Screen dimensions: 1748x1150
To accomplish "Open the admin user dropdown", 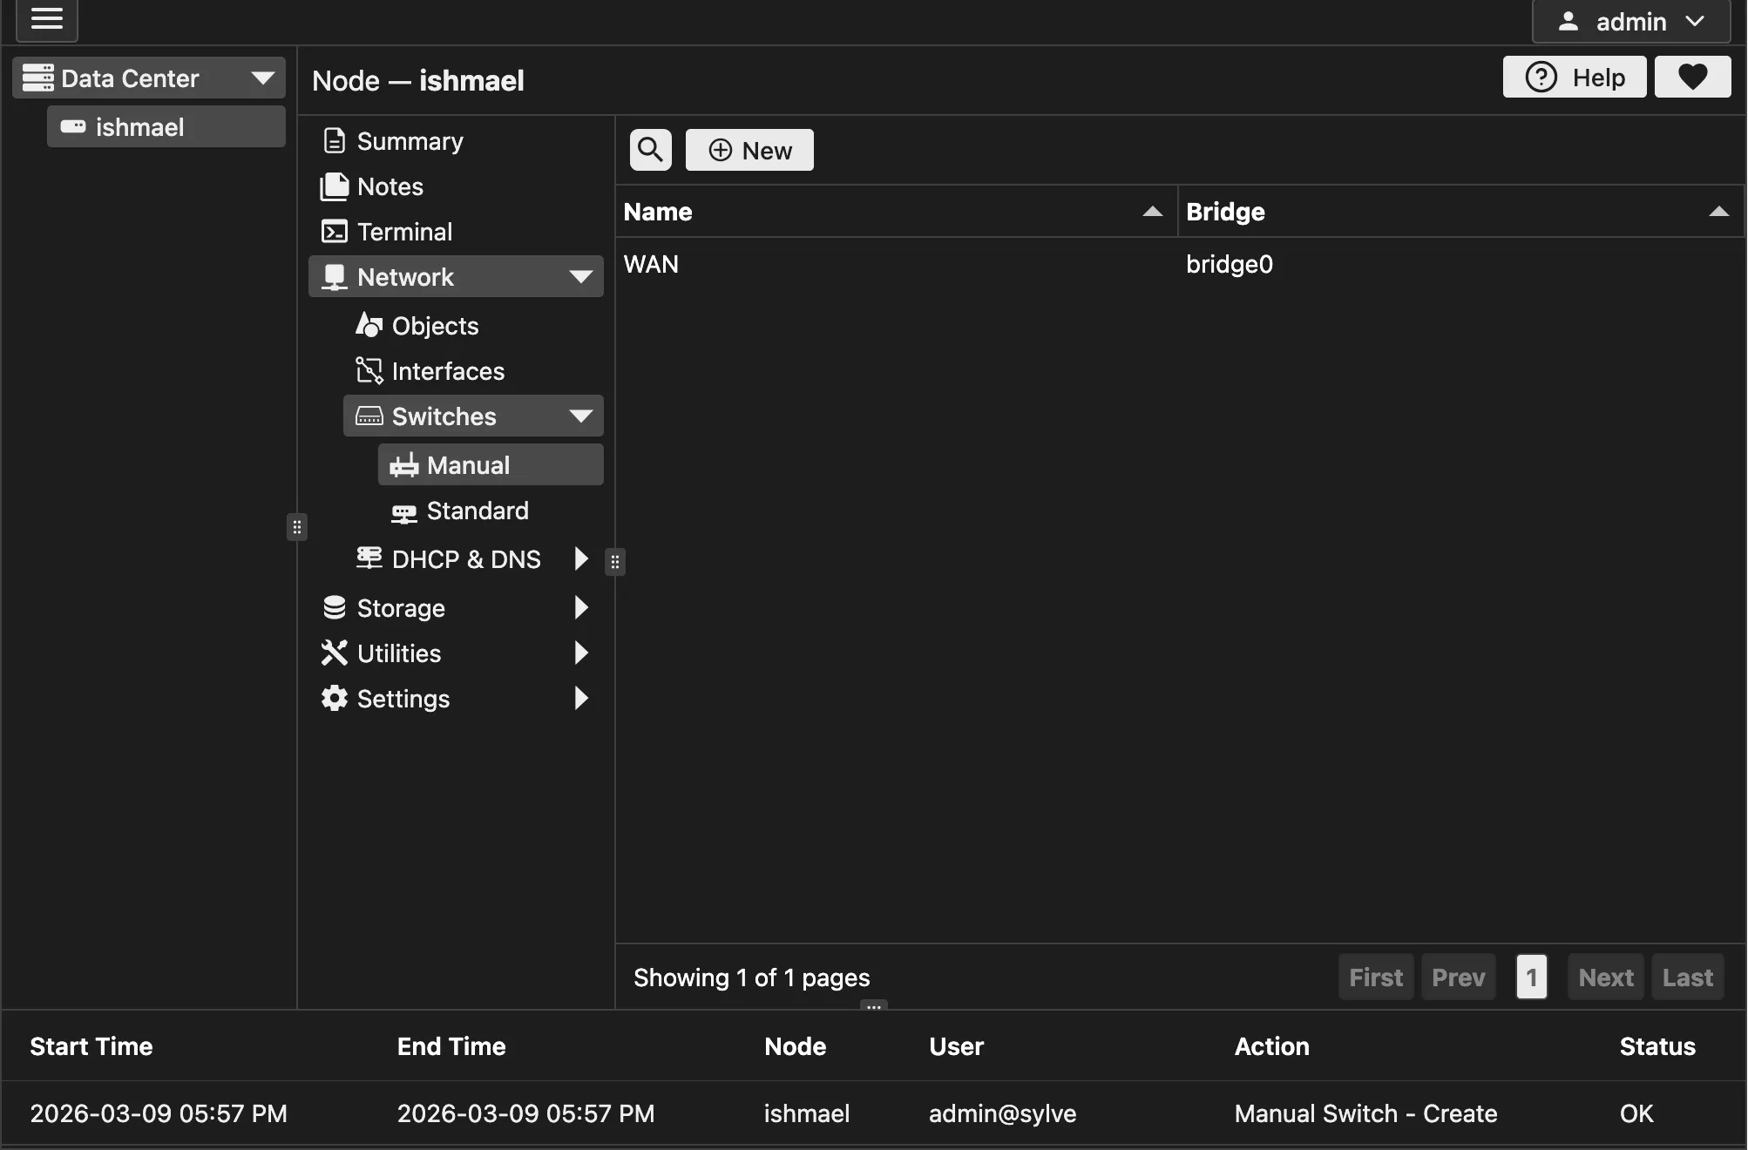I will click(x=1631, y=22).
